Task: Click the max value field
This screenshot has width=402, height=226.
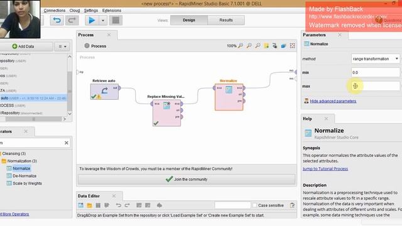Action: (376, 86)
